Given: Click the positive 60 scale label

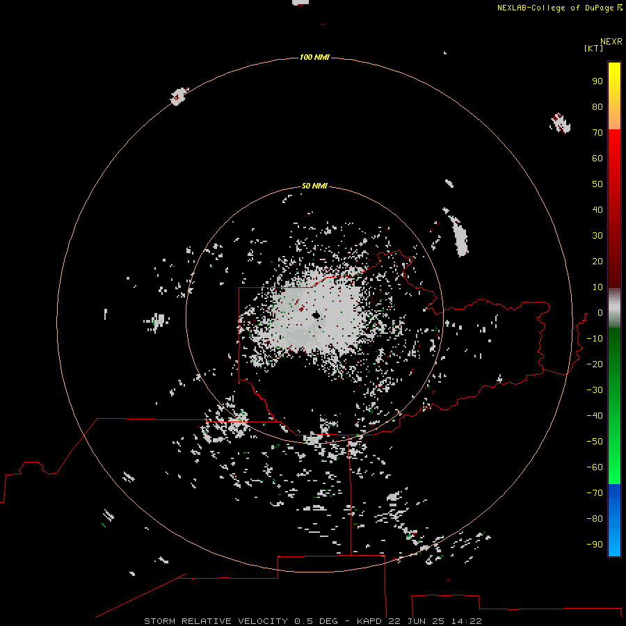Looking at the screenshot, I should [597, 158].
